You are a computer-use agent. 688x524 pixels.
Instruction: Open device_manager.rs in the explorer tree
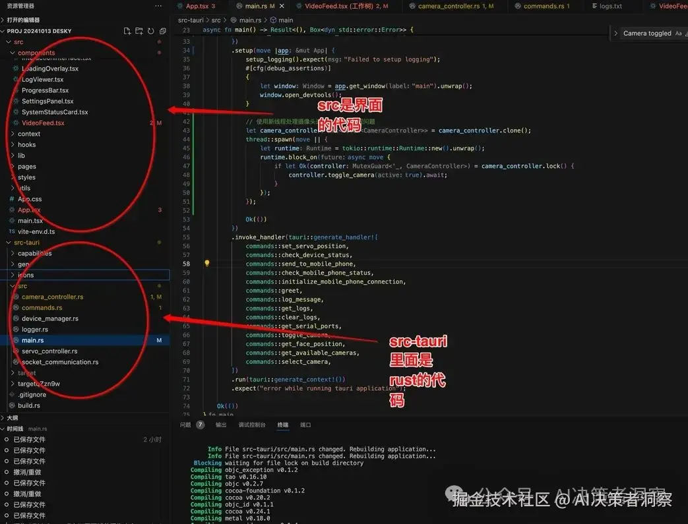[50, 318]
